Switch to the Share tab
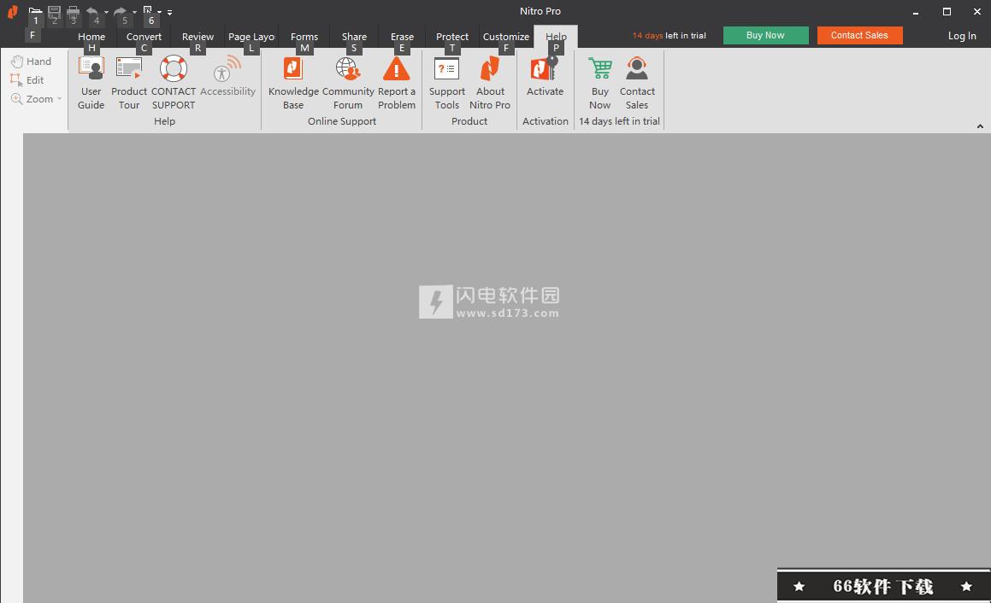991x603 pixels. [x=354, y=37]
